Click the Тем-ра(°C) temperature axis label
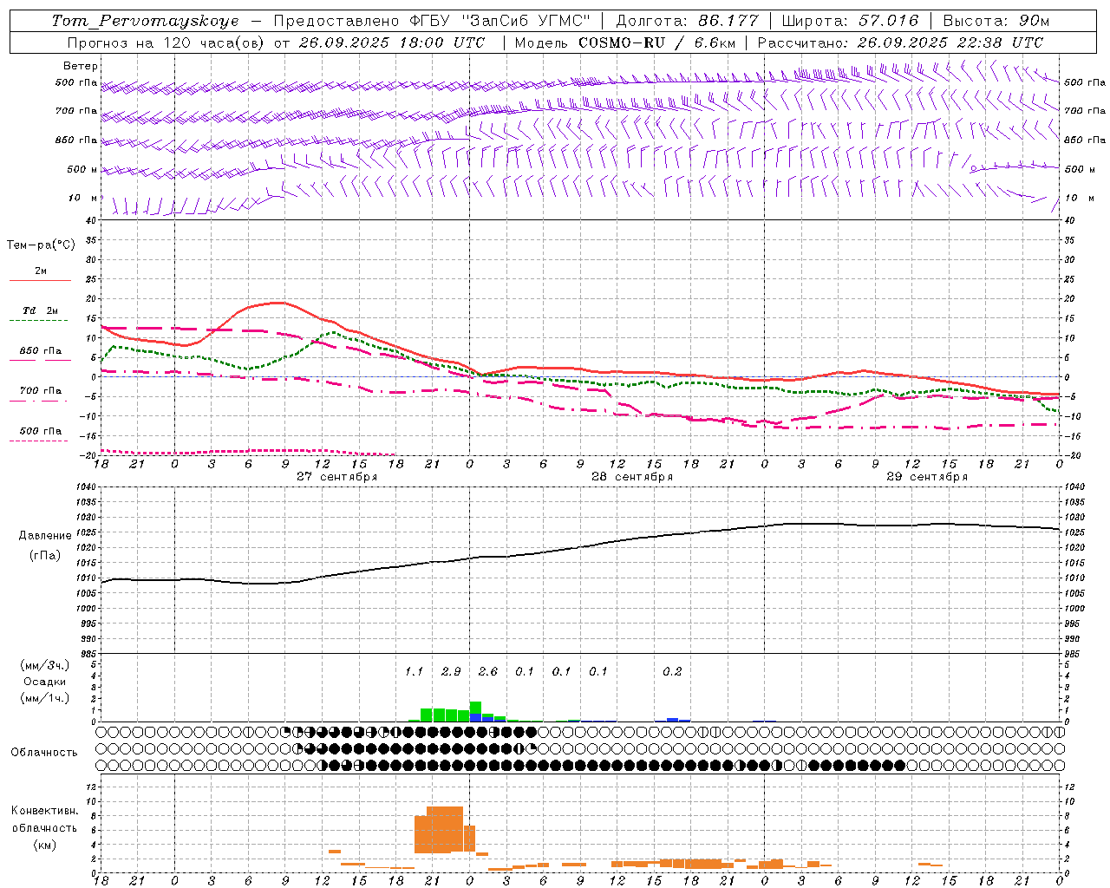Screen dimensions: 1110x888 (x=41, y=245)
